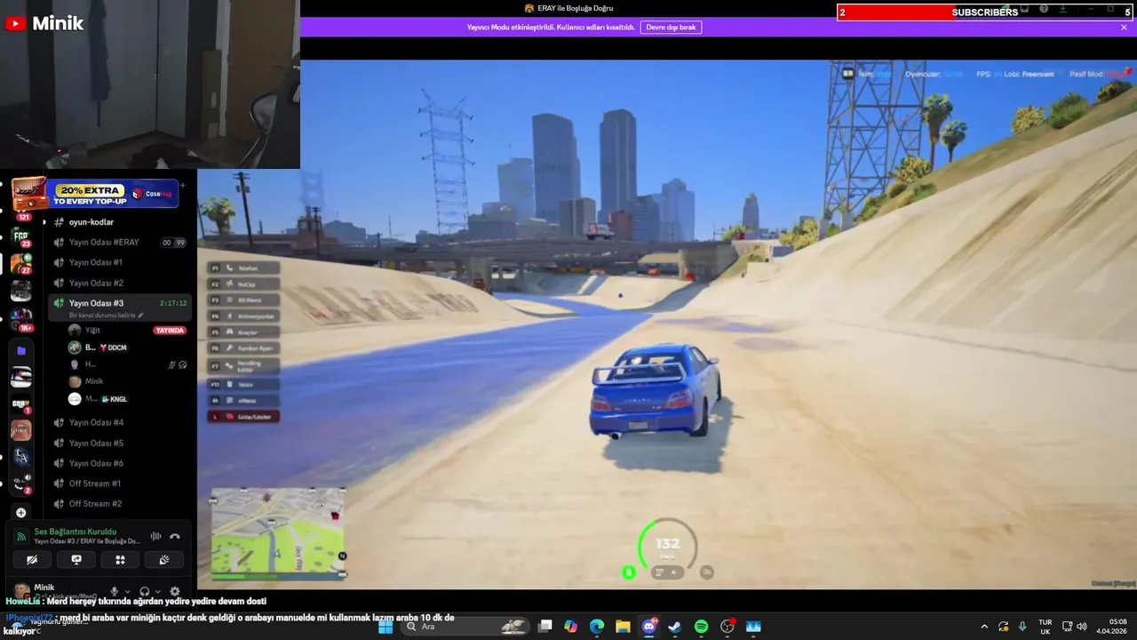The width and height of the screenshot is (1137, 640).
Task: Turn on camera in Discord voice panel
Action: [32, 560]
